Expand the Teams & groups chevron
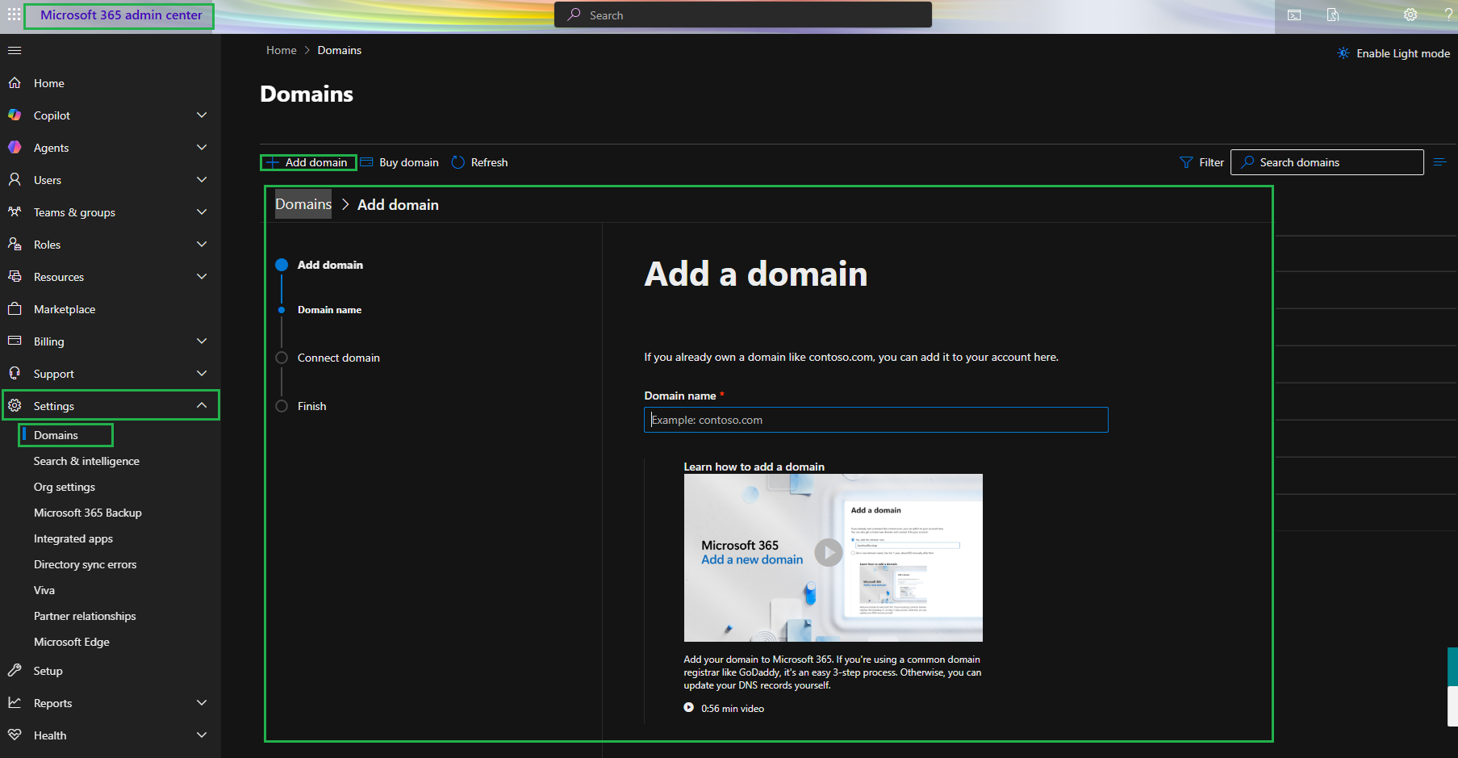 click(202, 212)
